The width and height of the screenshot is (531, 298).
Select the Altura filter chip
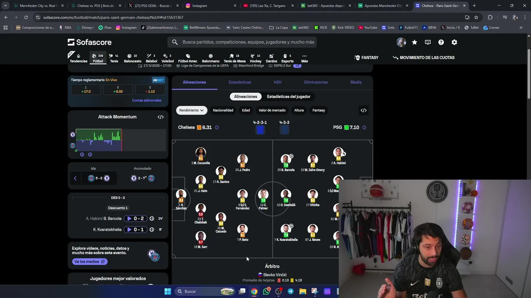point(299,110)
